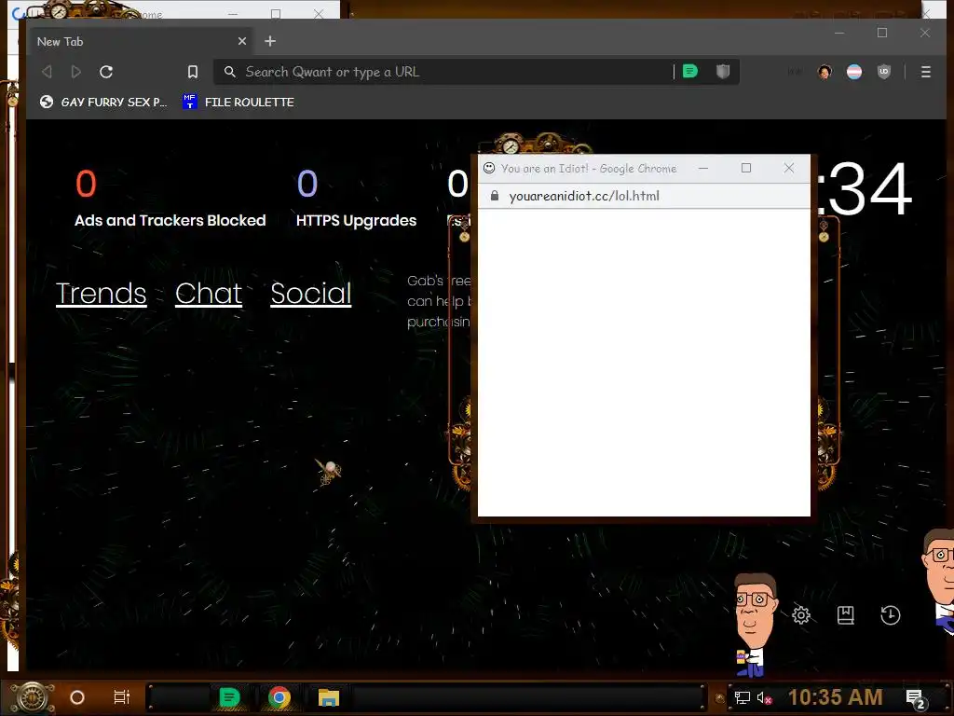Maximize the You are an Idiot popup window
954x716 pixels.
click(x=746, y=168)
